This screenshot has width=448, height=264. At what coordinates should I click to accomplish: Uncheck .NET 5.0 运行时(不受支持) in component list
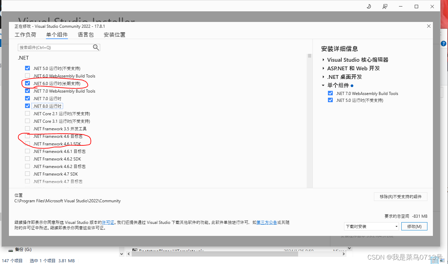click(27, 68)
